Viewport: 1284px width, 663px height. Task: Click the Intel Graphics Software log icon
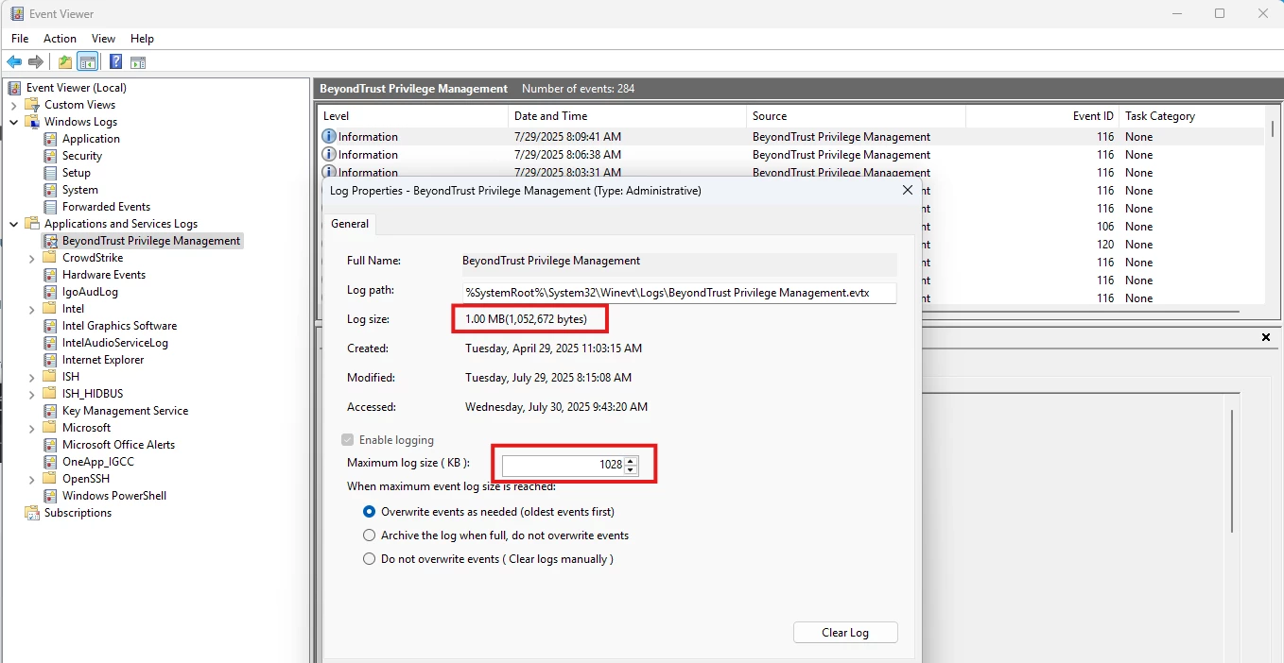(x=51, y=326)
